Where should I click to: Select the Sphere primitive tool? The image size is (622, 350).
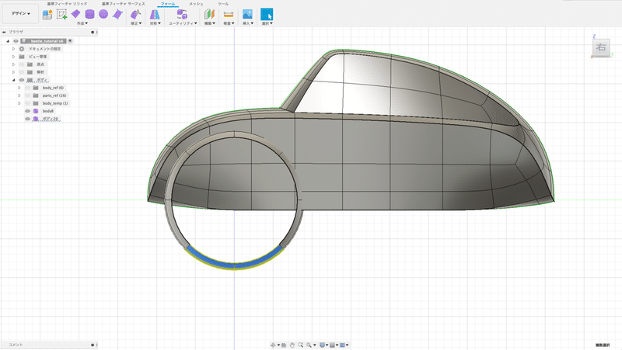point(103,14)
